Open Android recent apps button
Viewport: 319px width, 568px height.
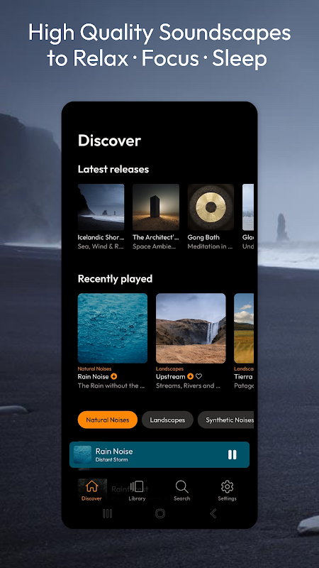click(x=108, y=513)
